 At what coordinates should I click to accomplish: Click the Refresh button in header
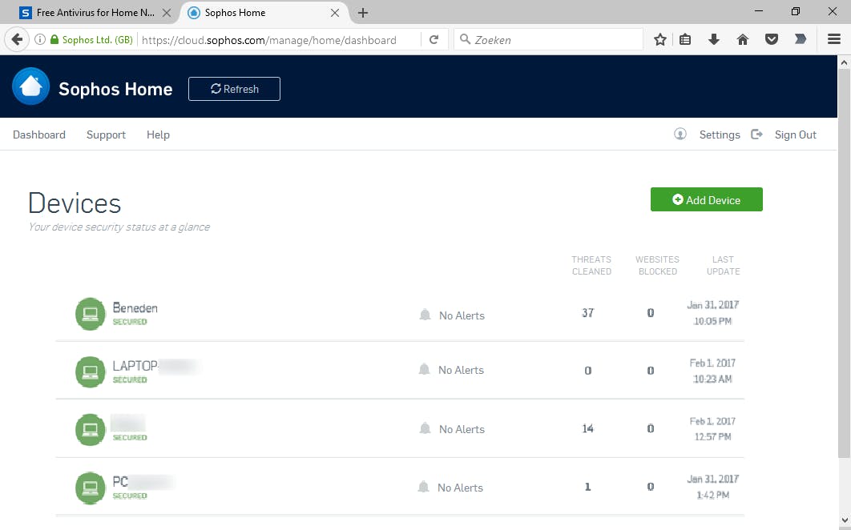[x=234, y=89]
